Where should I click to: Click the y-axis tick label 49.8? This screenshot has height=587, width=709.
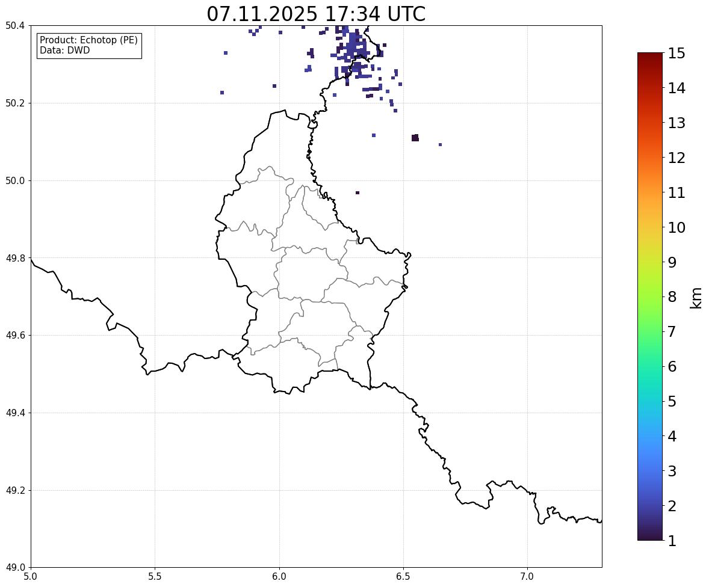[x=15, y=258]
